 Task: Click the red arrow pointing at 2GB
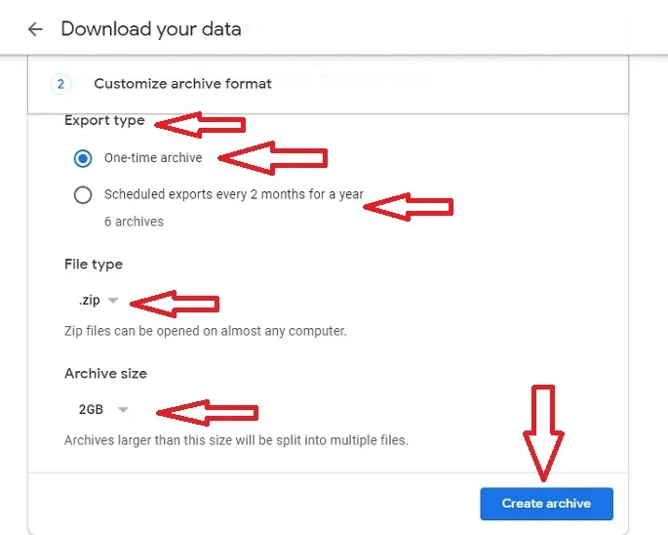tap(208, 412)
